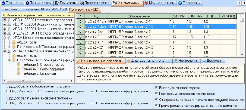
Task: Click folder icon of Таблица 3. Капремонт
Action: coord(19,73)
